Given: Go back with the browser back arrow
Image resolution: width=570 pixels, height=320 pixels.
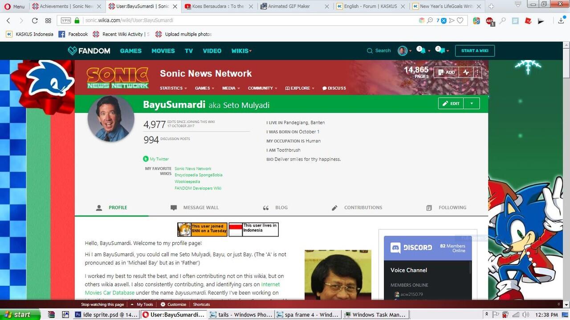Looking at the screenshot, I should click(x=8, y=20).
